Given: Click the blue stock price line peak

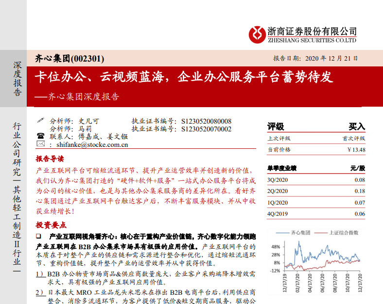Looking at the screenshot, I should [298, 242].
